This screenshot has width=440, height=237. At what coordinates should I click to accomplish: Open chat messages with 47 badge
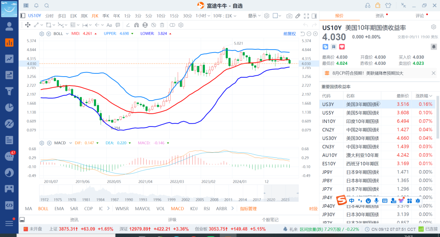(x=9, y=156)
